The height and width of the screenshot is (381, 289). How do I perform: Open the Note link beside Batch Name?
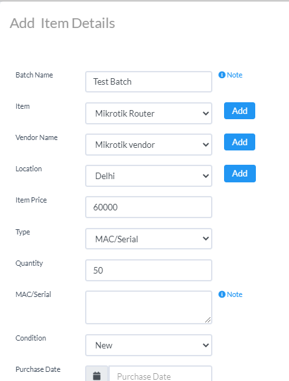[x=234, y=75]
